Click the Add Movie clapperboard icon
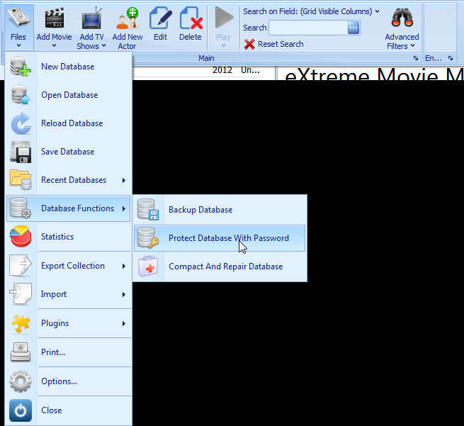The width and height of the screenshot is (464, 426). tap(54, 18)
